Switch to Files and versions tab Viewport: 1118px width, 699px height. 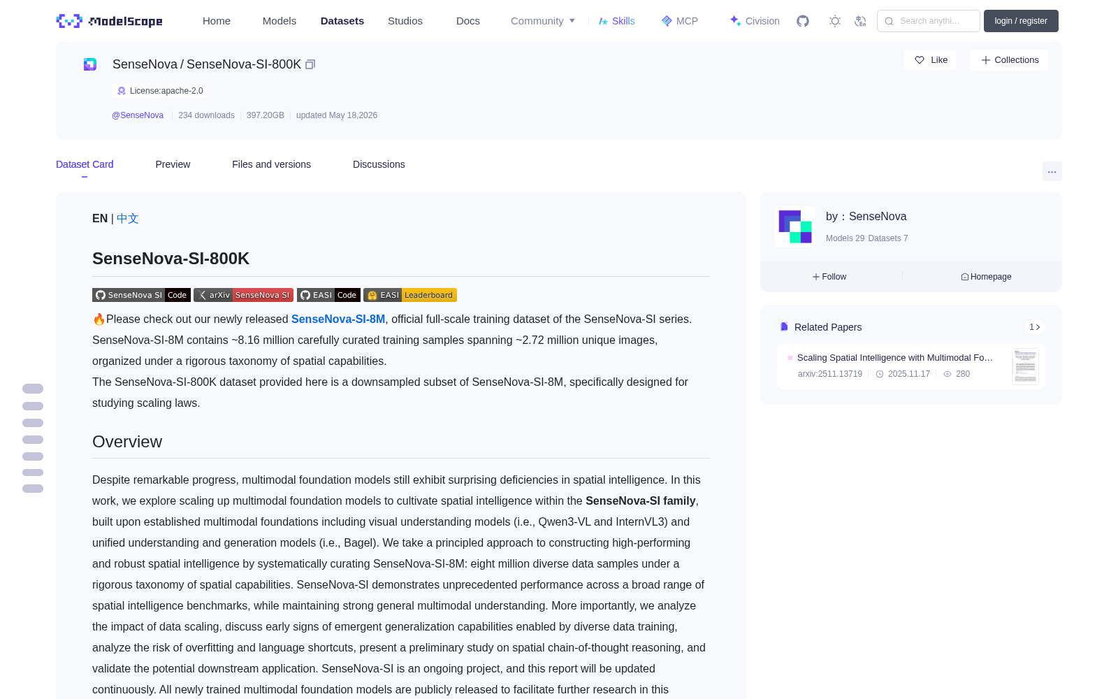click(271, 164)
